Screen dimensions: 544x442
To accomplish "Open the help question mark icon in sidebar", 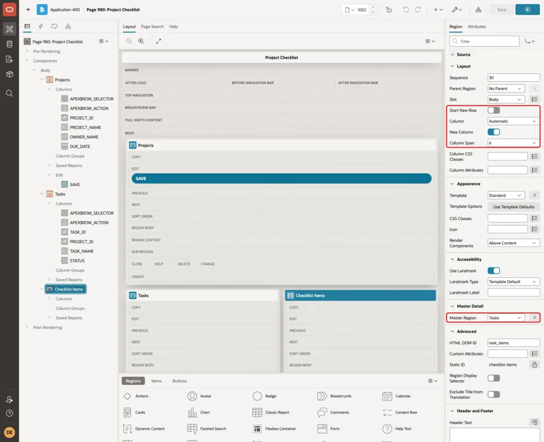I will [10, 413].
